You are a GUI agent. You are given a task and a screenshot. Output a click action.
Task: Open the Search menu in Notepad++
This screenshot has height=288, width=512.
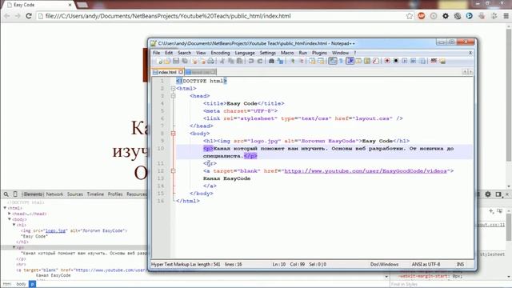click(184, 53)
